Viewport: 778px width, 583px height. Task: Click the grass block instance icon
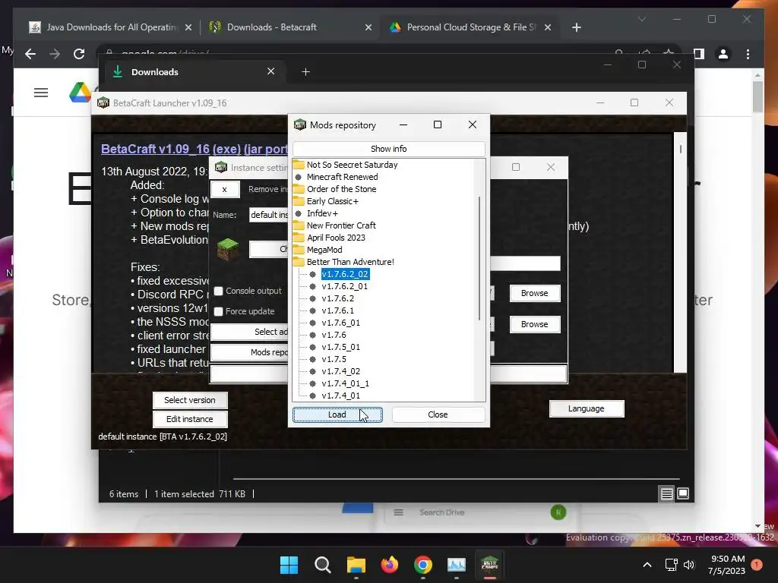pyautogui.click(x=228, y=249)
